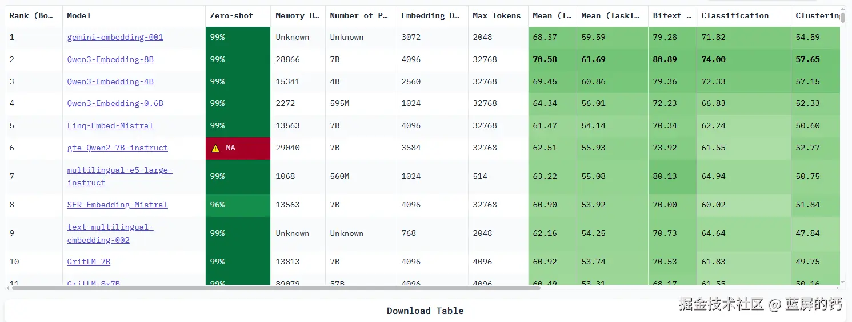This screenshot has height=322, width=852.
Task: Click the horizontal scrollbar of the table
Action: [x=276, y=288]
